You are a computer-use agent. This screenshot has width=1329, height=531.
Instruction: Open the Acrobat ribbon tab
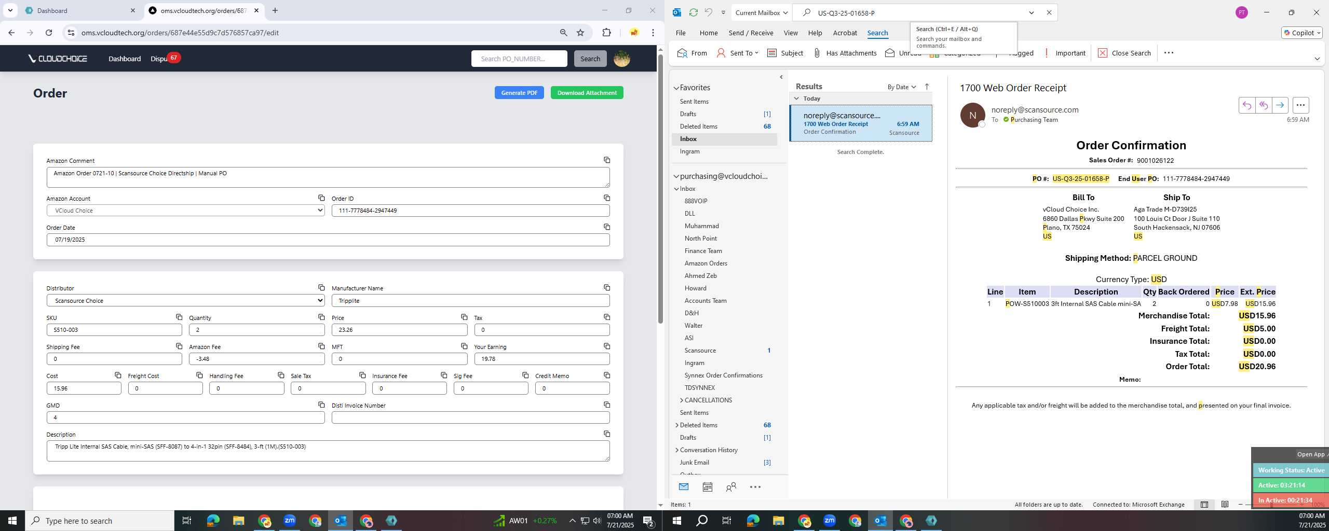coord(845,33)
